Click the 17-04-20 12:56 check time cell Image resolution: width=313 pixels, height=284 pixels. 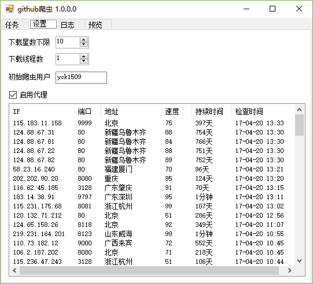click(260, 215)
